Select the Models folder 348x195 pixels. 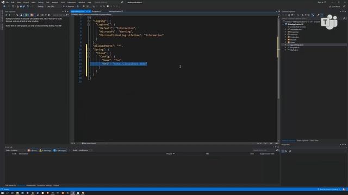293,40
